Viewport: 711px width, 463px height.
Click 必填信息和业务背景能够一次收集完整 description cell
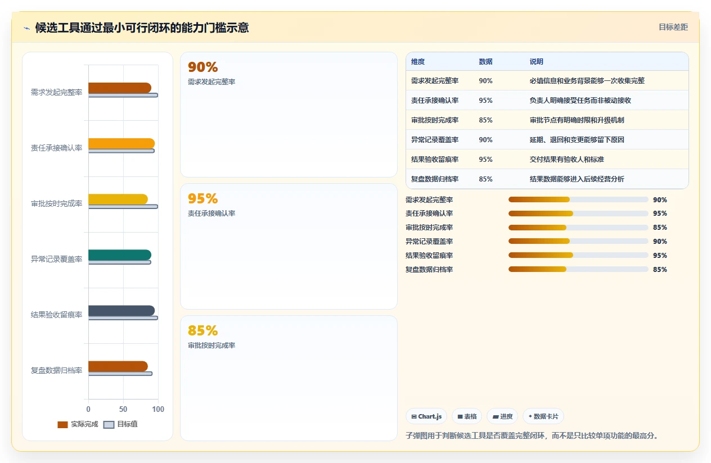coord(587,81)
